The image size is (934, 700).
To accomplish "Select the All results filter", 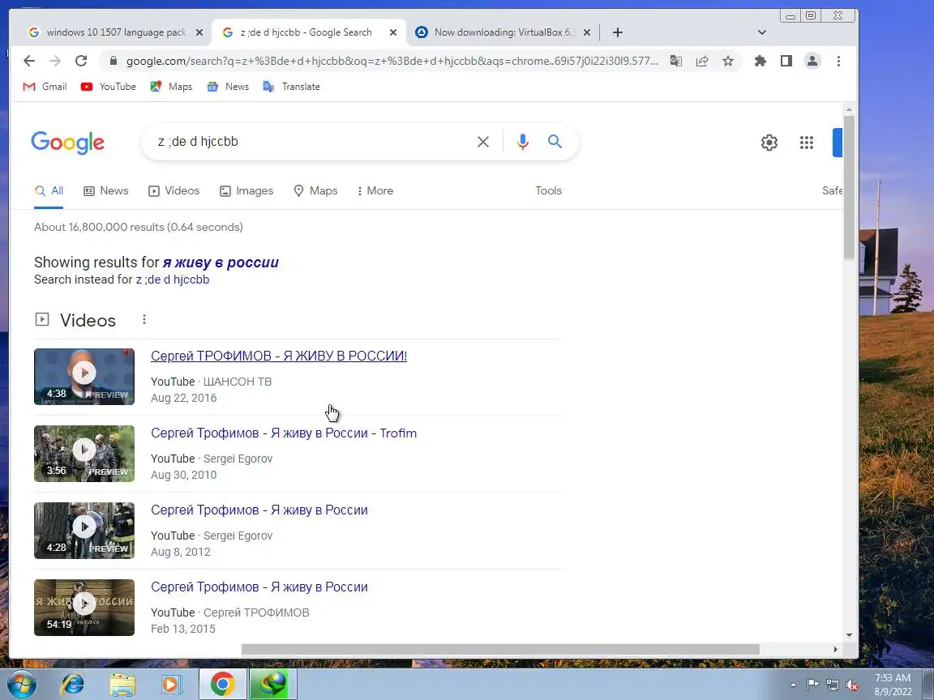I will coord(49,191).
